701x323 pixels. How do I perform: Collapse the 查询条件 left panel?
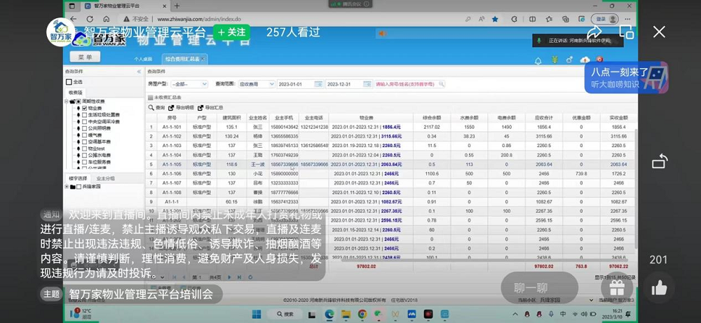tap(139, 71)
